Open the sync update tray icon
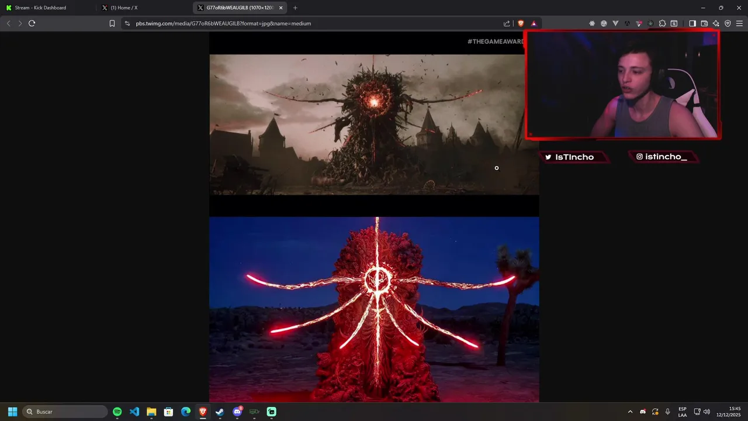The image size is (748, 421). [655, 412]
